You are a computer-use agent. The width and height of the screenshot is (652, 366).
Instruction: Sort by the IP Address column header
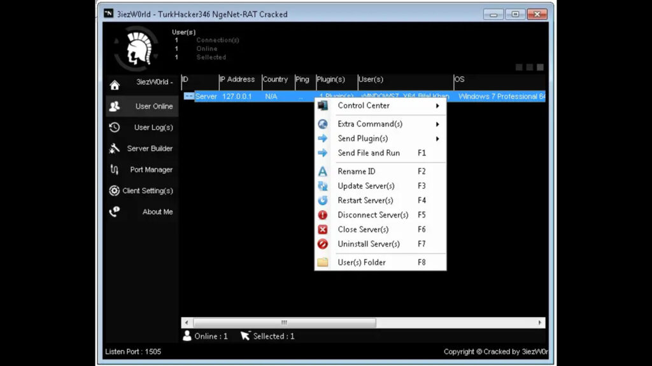tap(240, 79)
